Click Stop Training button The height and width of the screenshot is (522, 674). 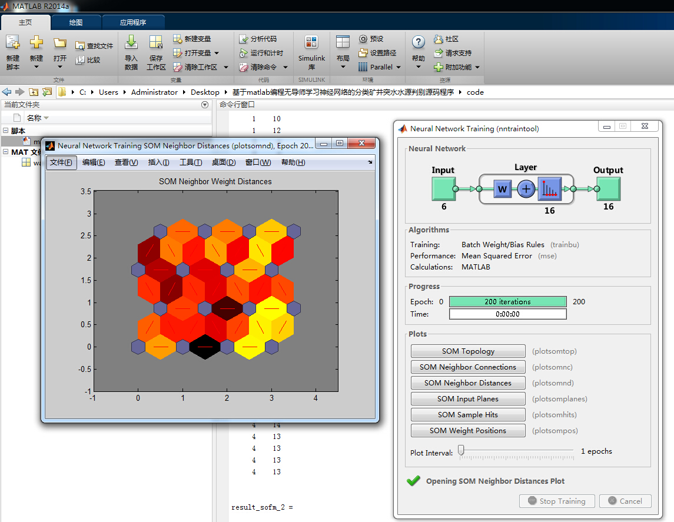pyautogui.click(x=557, y=501)
